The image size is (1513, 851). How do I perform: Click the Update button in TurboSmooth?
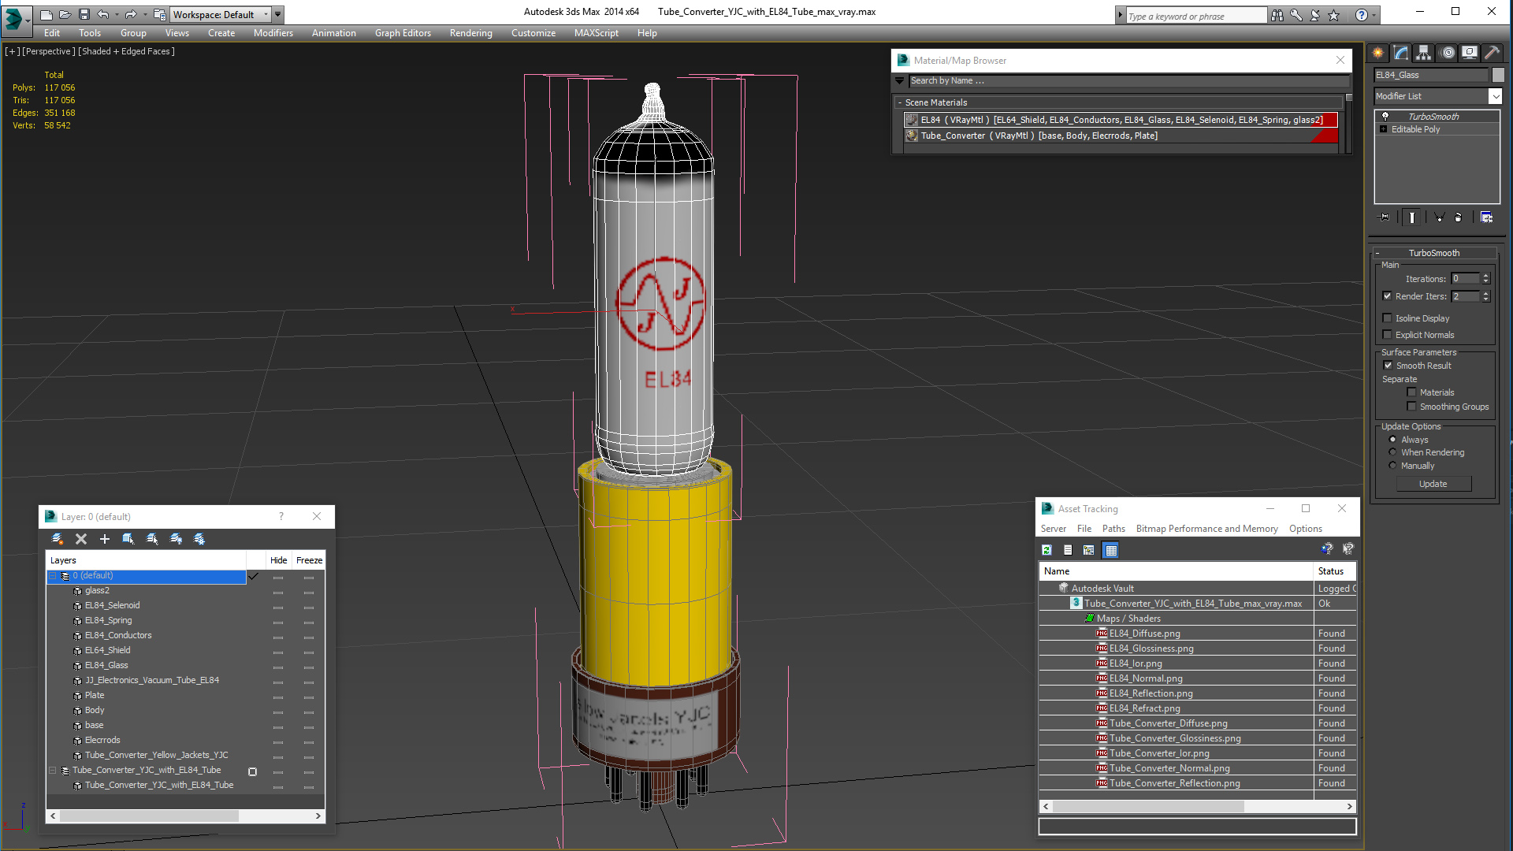pyautogui.click(x=1433, y=484)
